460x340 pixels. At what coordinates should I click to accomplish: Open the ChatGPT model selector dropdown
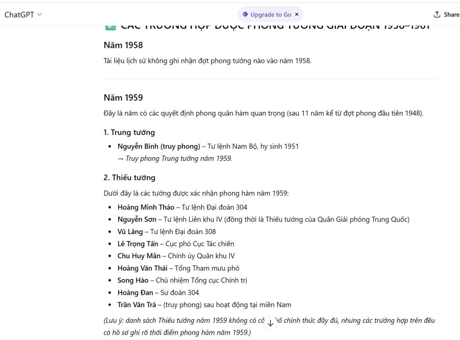click(23, 14)
